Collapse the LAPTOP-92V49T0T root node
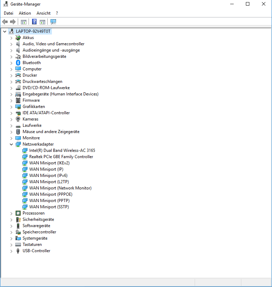 point(5,31)
